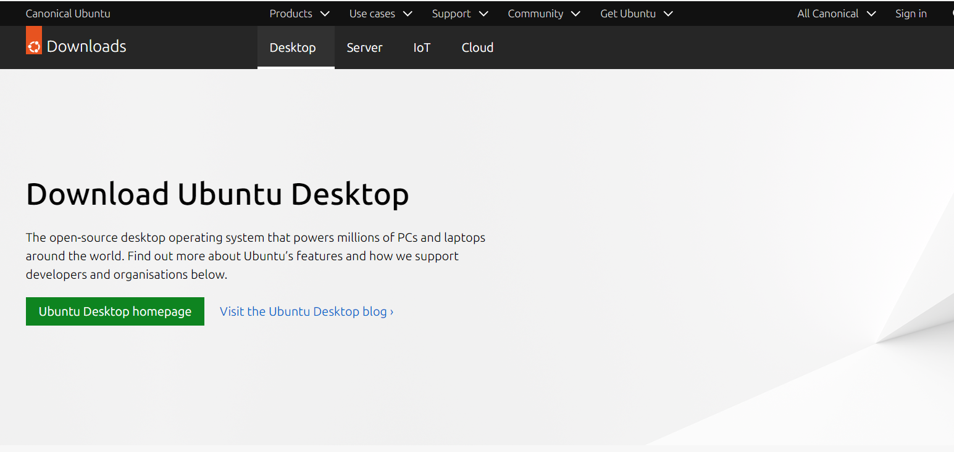This screenshot has width=954, height=452.
Task: Expand the Products chevron arrow
Action: click(x=325, y=14)
